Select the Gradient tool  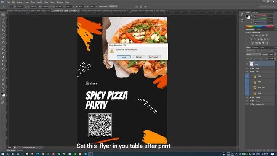[3, 57]
